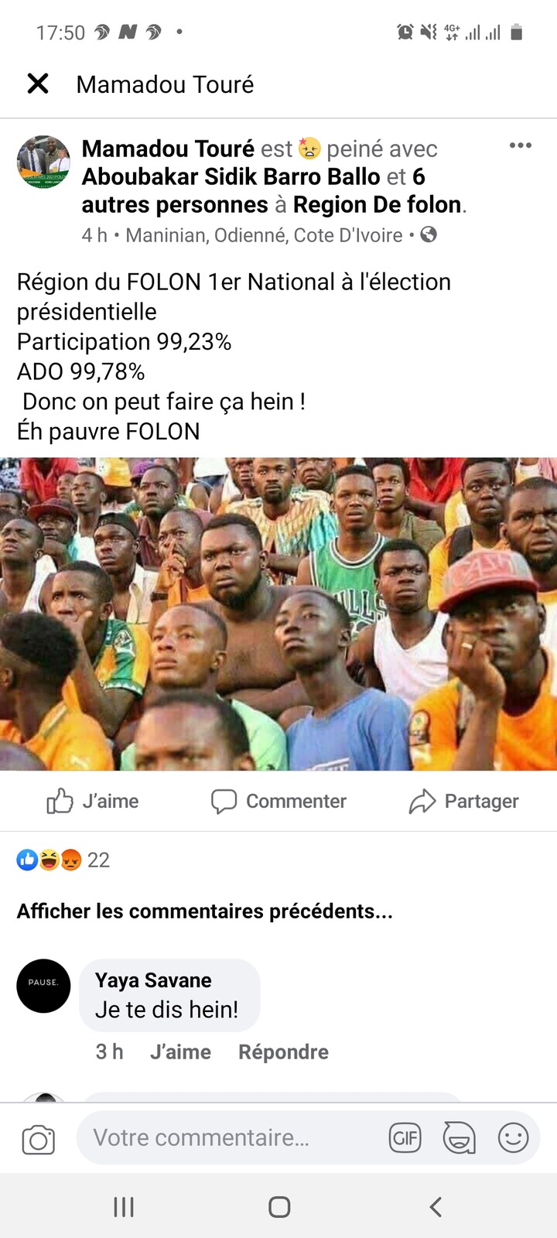Open Aboubakar Sidik Barro Ballo's profile

point(231,176)
